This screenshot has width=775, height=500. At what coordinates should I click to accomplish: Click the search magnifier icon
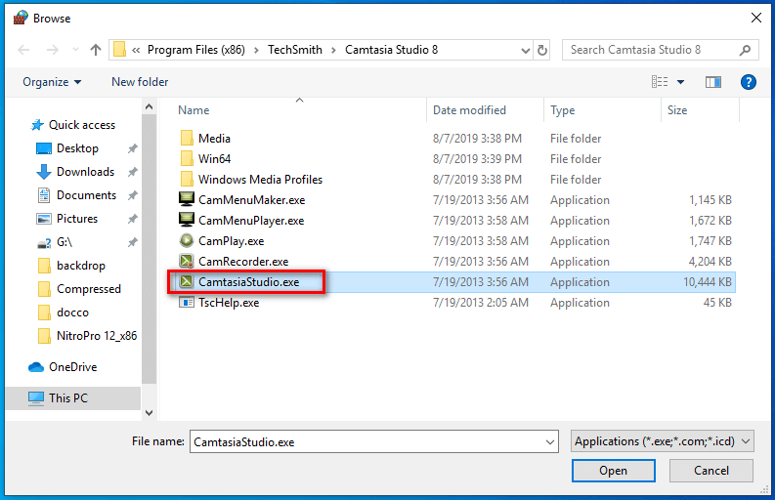pyautogui.click(x=746, y=50)
